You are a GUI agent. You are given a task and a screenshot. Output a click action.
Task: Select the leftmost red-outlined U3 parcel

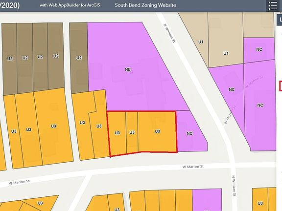click(x=117, y=133)
